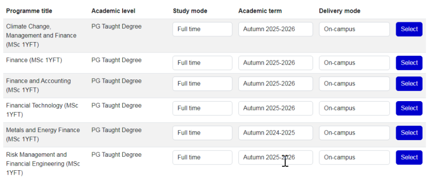Open Delivery mode field for Financial Technology
The width and height of the screenshot is (428, 177).
(x=354, y=108)
